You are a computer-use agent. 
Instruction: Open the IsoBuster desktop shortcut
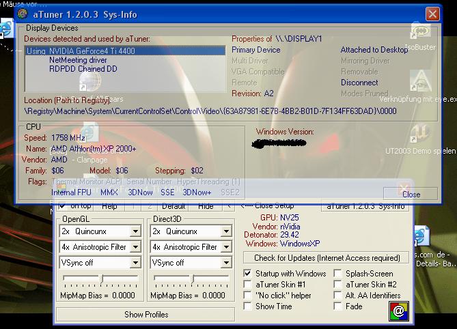[x=421, y=31]
